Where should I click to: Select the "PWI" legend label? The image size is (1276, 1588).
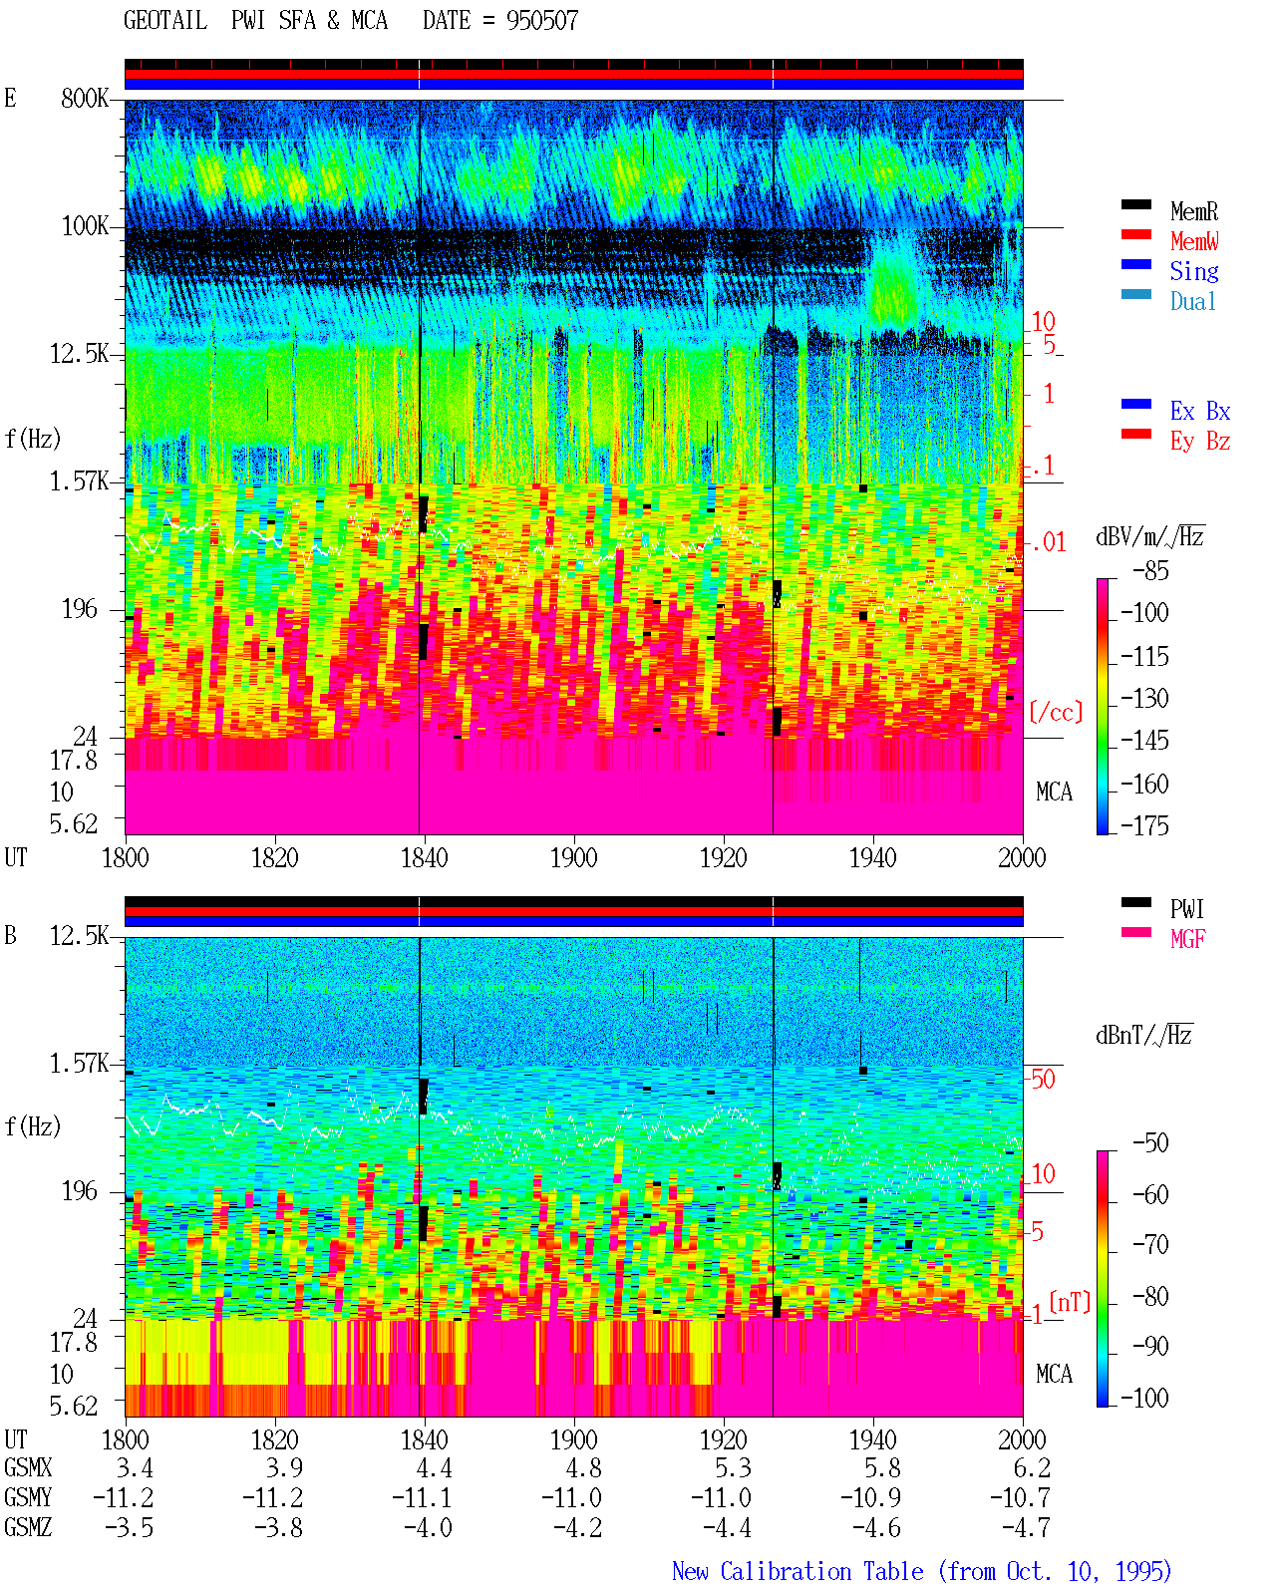point(1187,909)
